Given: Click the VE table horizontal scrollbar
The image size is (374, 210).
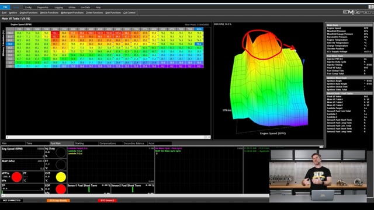Looking at the screenshot, I should pyautogui.click(x=108, y=137).
